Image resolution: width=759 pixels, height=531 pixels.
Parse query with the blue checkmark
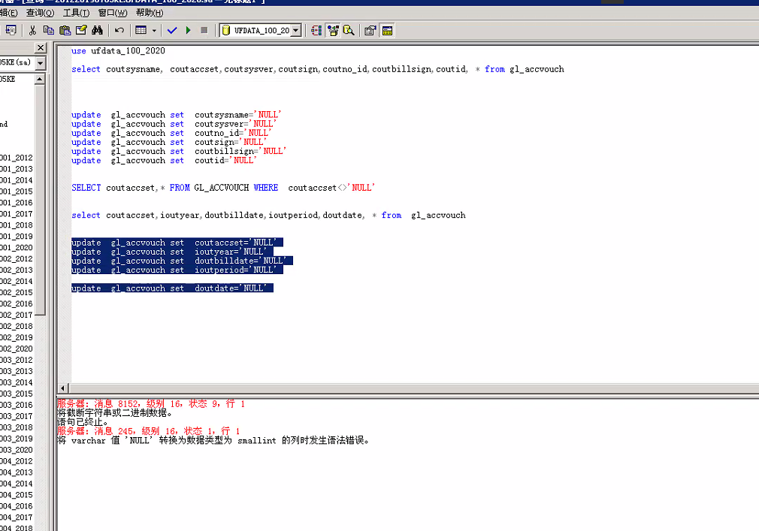[172, 31]
